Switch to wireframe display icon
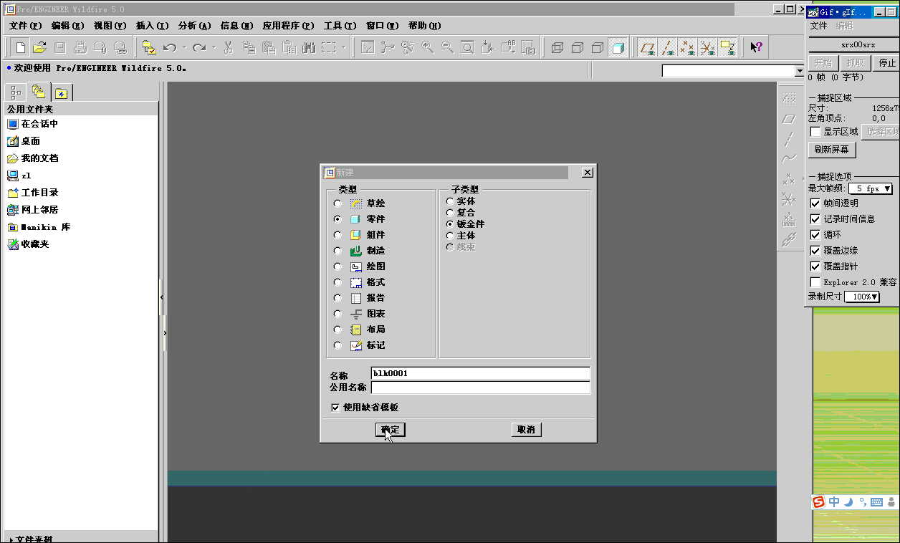Viewport: 900px width, 543px height. click(557, 47)
